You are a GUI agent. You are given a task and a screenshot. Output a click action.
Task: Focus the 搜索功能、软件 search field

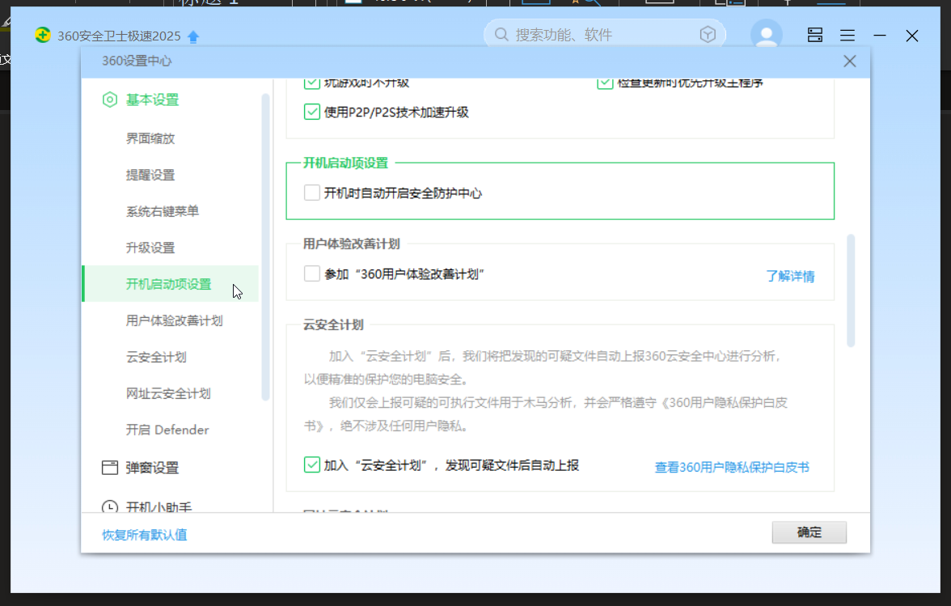coord(603,35)
